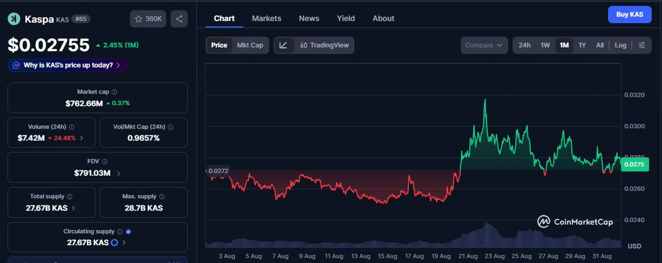This screenshot has width=662, height=263.
Task: Click the Kaspa logo icon
Action: (14, 19)
